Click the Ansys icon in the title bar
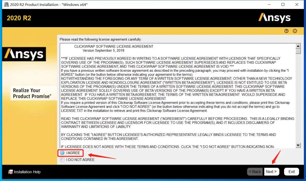The image size is (306, 181). click(6, 4)
